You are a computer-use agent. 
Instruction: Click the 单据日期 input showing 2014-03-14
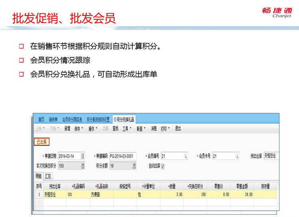pyautogui.click(x=71, y=156)
